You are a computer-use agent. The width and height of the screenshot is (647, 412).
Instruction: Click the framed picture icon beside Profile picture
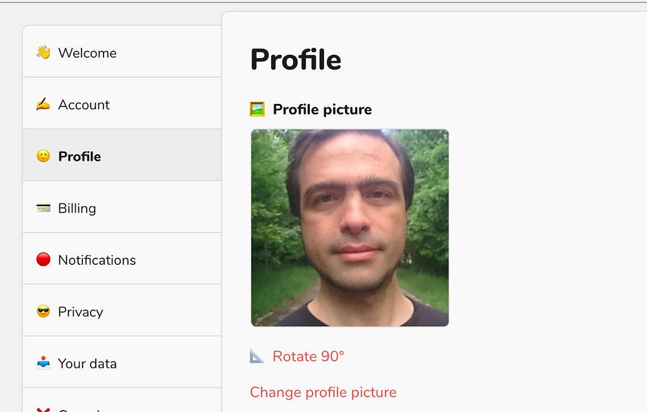258,109
